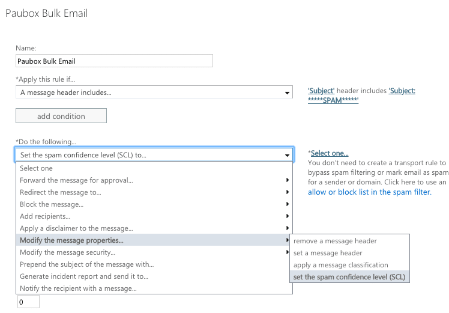Click the 'Subject' header link
Viewport: 449px width, 313px height.
point(321,91)
